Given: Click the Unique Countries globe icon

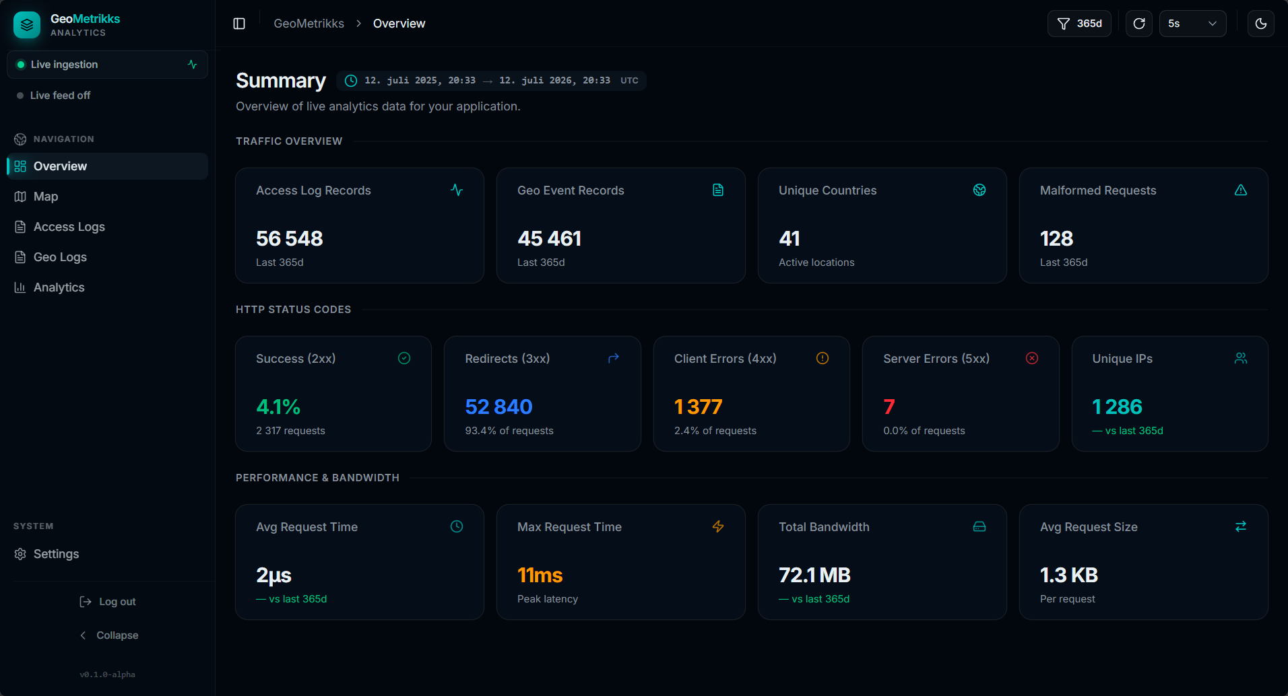Looking at the screenshot, I should [x=979, y=190].
